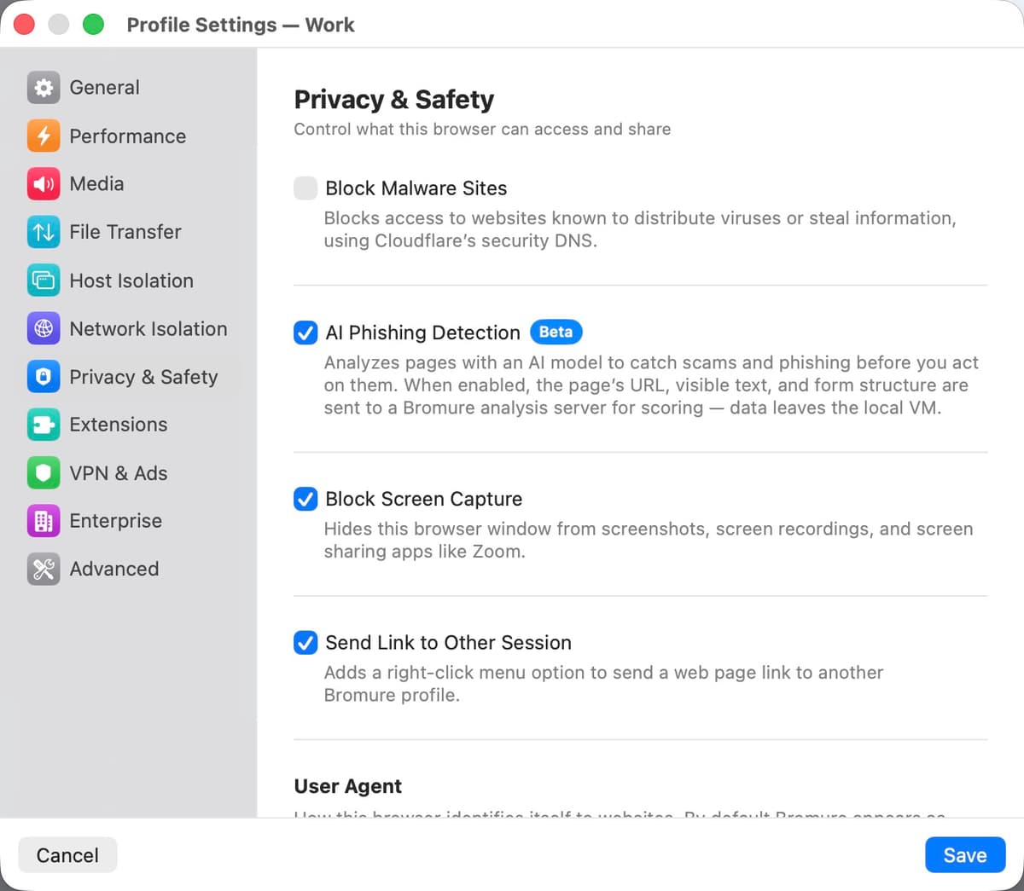The width and height of the screenshot is (1024, 891).
Task: Click the VPN & Ads shield icon
Action: (x=44, y=473)
